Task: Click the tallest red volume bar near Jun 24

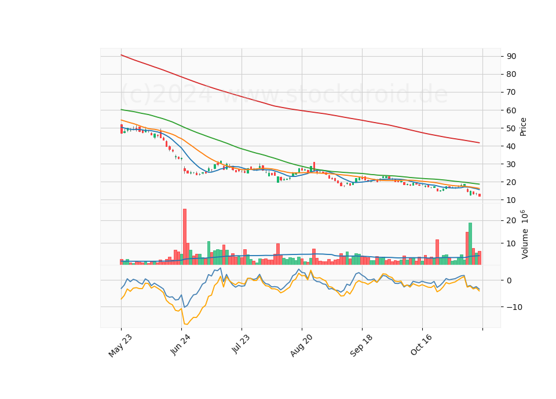Action: pyautogui.click(x=185, y=237)
